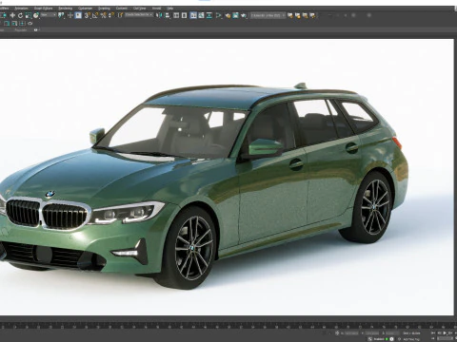Image resolution: width=457 pixels, height=342 pixels.
Task: Click first icon in second toolbar row
Action: click(x=7, y=23)
